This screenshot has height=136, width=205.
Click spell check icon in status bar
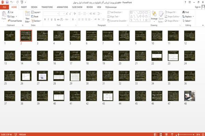click(16, 134)
